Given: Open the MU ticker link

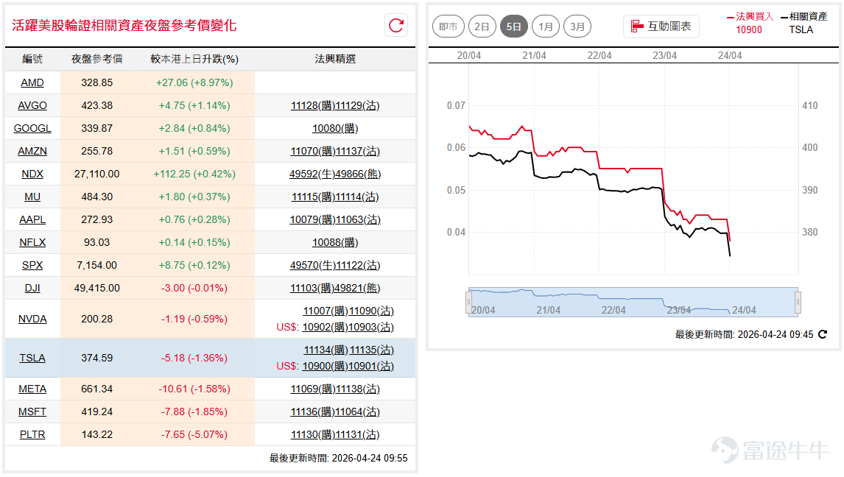Looking at the screenshot, I should click(32, 197).
